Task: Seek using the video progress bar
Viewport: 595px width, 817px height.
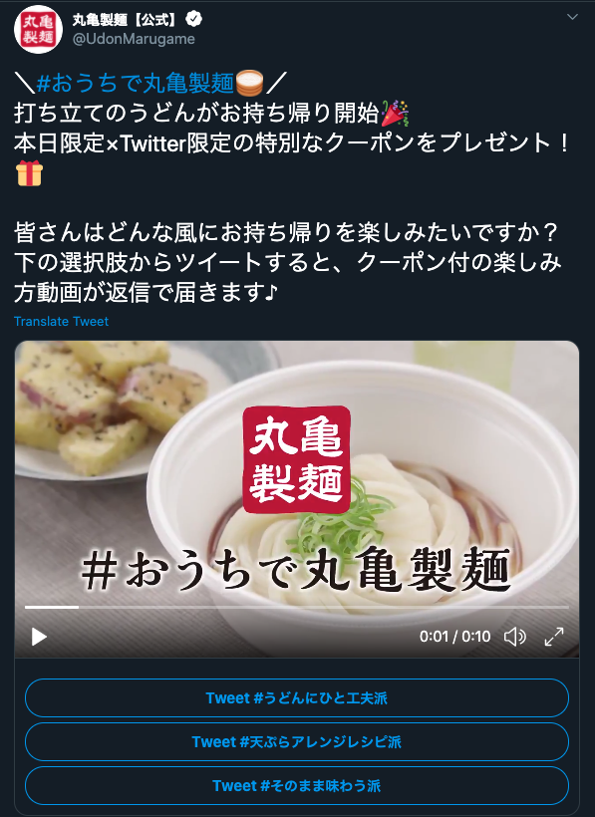Action: pyautogui.click(x=297, y=607)
